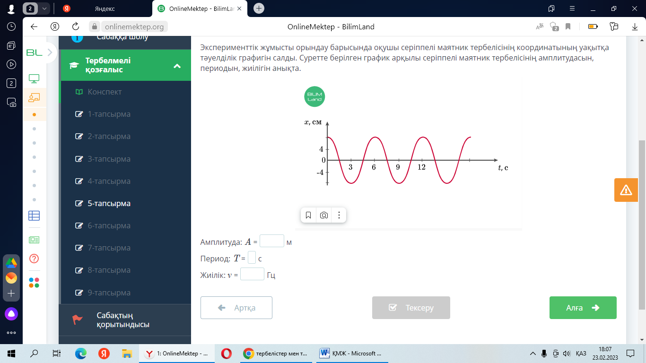Expand BilimLand sidebar chevron arrow
The image size is (646, 363).
point(49,53)
